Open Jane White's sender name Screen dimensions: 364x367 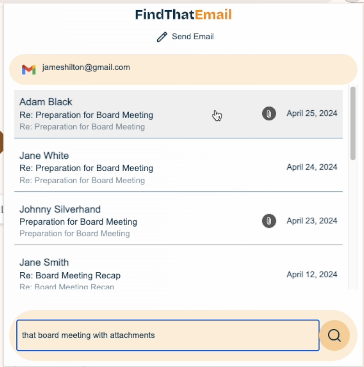click(x=44, y=156)
